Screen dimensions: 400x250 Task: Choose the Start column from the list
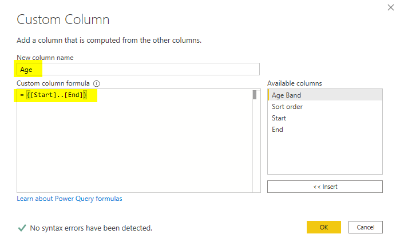coord(279,118)
